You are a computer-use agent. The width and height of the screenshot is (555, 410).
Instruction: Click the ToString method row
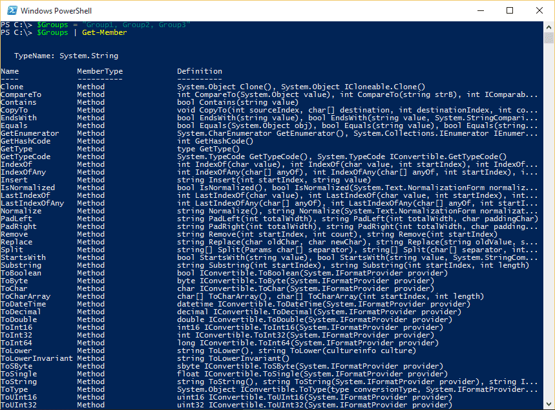pyautogui.click(x=20, y=381)
